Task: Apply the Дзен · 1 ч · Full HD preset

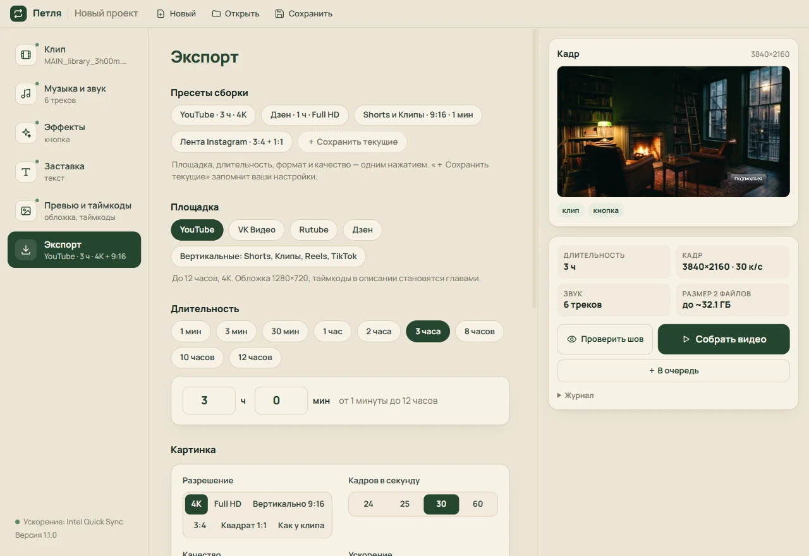Action: pos(305,115)
